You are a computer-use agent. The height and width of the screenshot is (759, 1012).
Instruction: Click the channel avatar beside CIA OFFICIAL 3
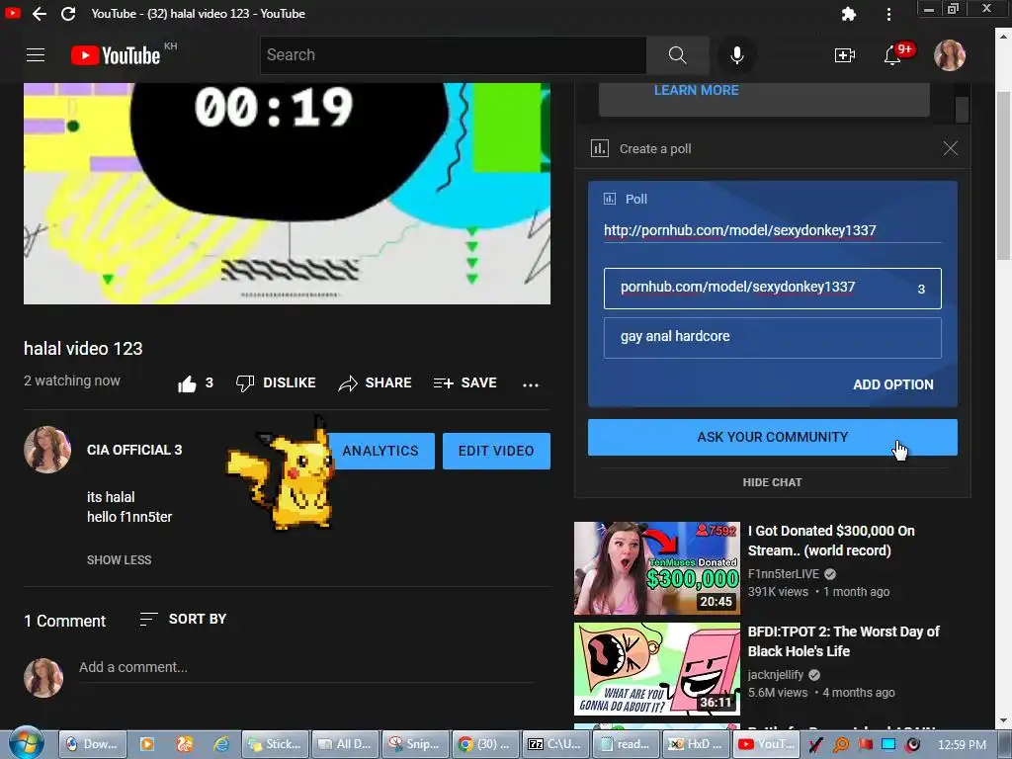click(47, 450)
